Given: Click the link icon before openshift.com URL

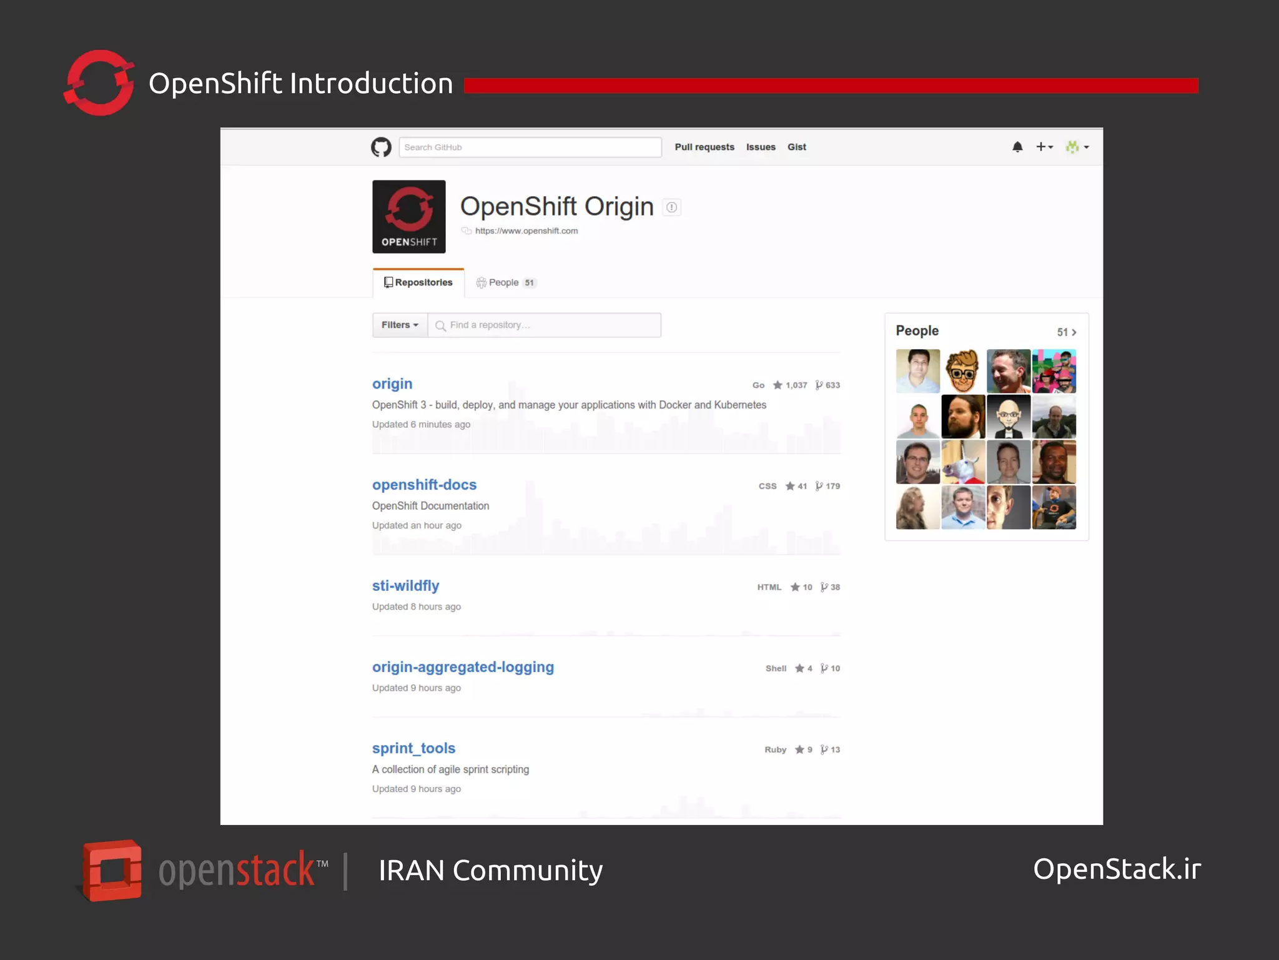Looking at the screenshot, I should [x=467, y=230].
